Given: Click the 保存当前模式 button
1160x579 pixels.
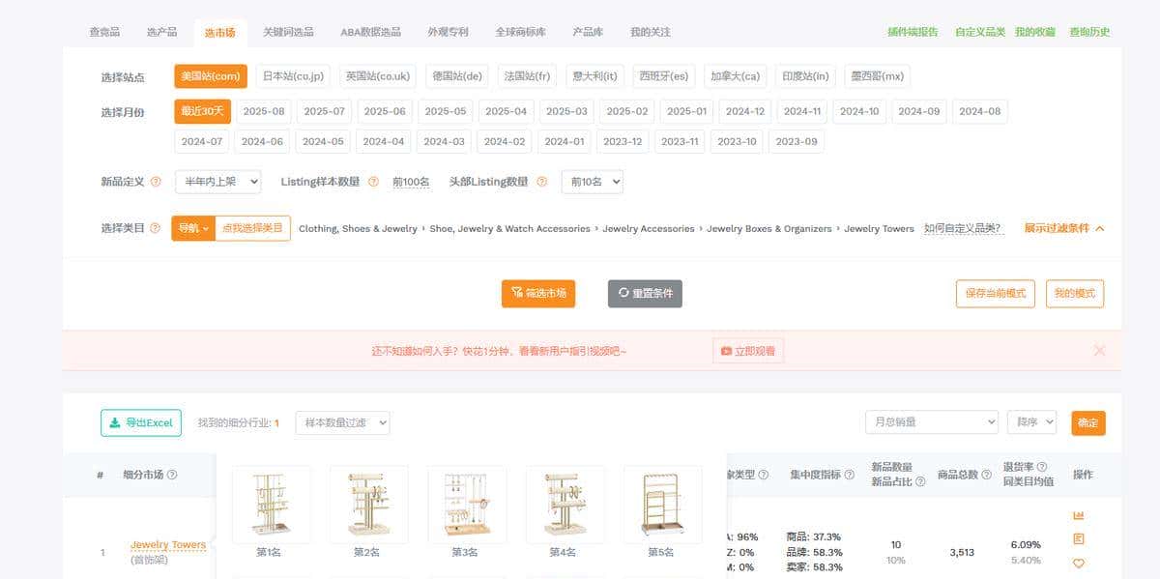Looking at the screenshot, I should pos(995,293).
